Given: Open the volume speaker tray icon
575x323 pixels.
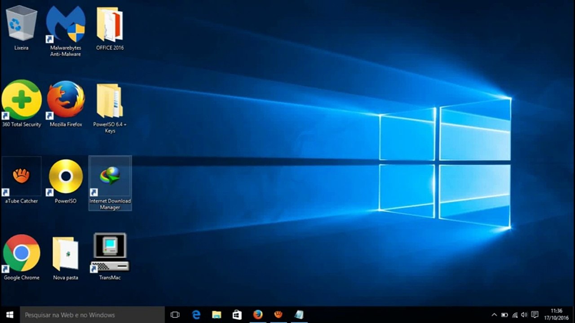Looking at the screenshot, I should pos(524,315).
